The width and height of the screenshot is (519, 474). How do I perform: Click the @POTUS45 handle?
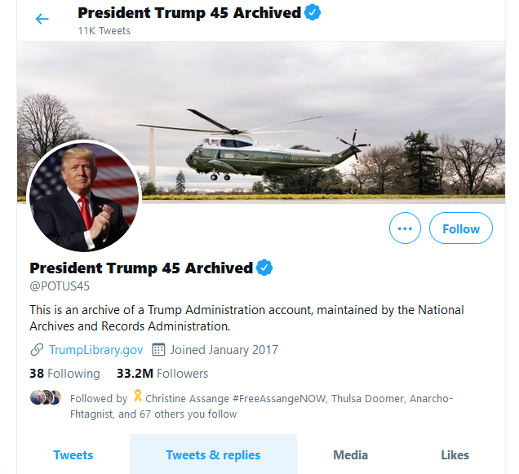click(60, 286)
